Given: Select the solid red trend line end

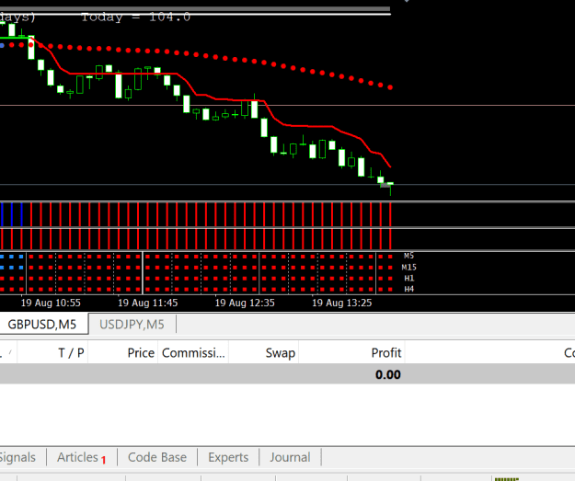Looking at the screenshot, I should (x=390, y=166).
